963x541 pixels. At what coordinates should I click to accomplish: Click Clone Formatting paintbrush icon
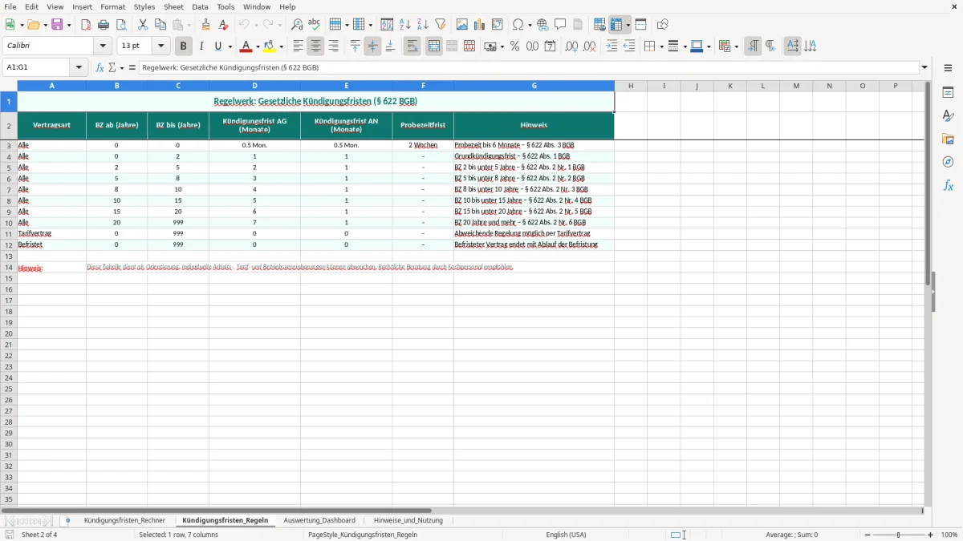tap(205, 25)
